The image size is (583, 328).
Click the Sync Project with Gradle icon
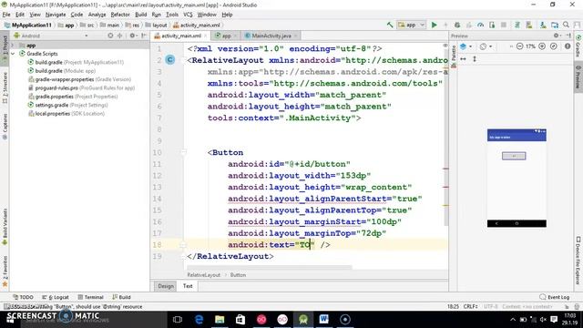517,25
